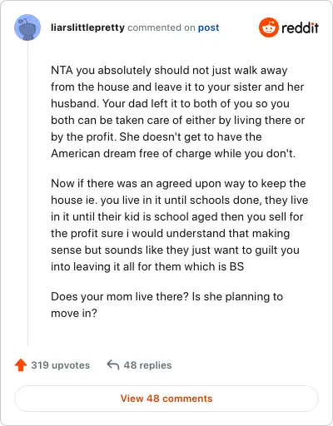Image resolution: width=333 pixels, height=426 pixels.
Task: Click the reply arrow icon
Action: (x=113, y=365)
